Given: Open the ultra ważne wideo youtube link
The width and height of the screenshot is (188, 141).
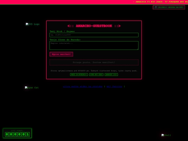Looking at the screenshot, I should click(83, 86).
